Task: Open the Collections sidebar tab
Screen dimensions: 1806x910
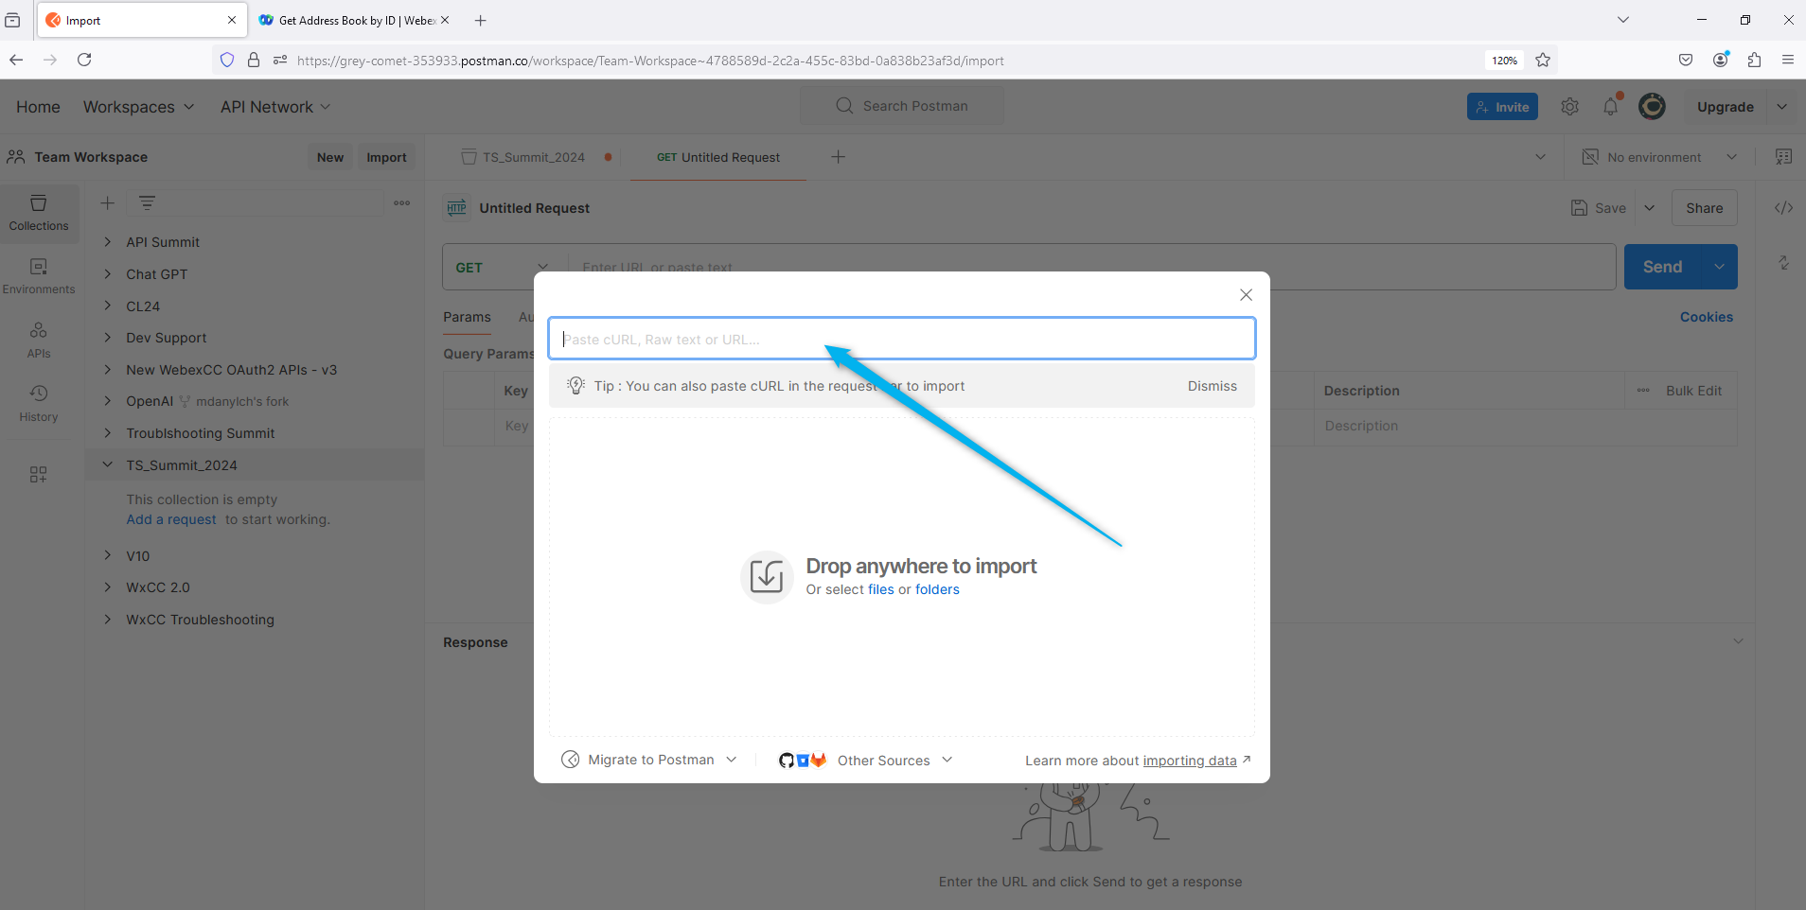Action: 39,213
